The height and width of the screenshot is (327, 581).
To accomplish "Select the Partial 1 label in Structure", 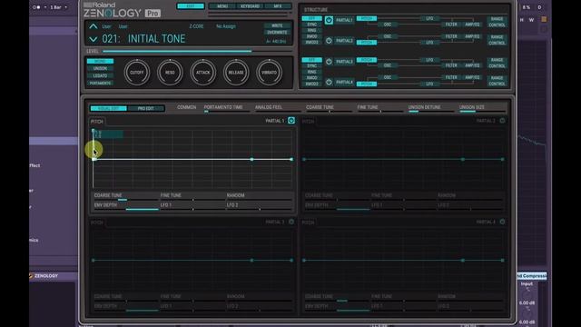I will click(x=344, y=20).
